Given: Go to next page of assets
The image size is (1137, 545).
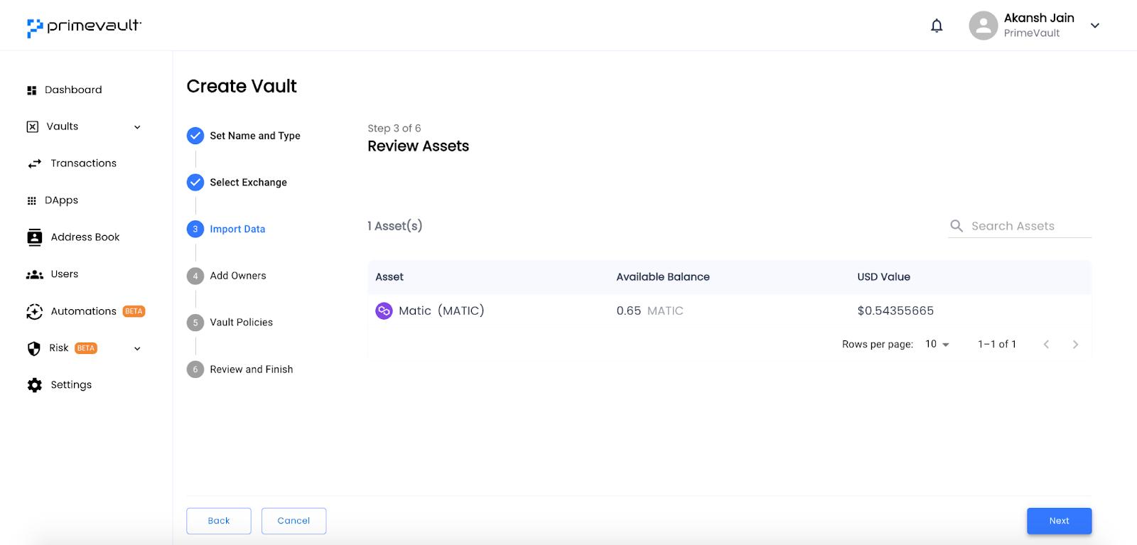Looking at the screenshot, I should (1075, 344).
